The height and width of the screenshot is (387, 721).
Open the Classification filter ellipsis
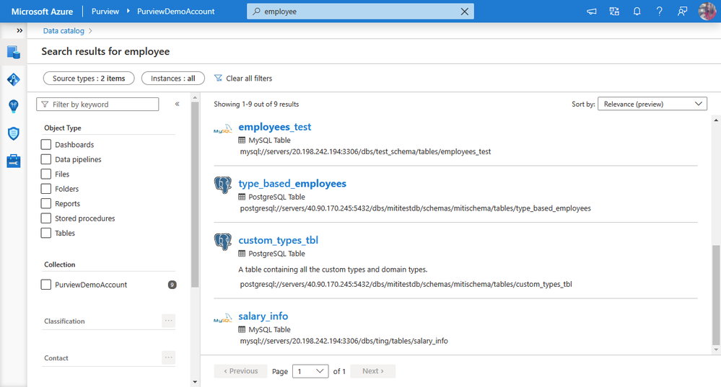pos(168,321)
